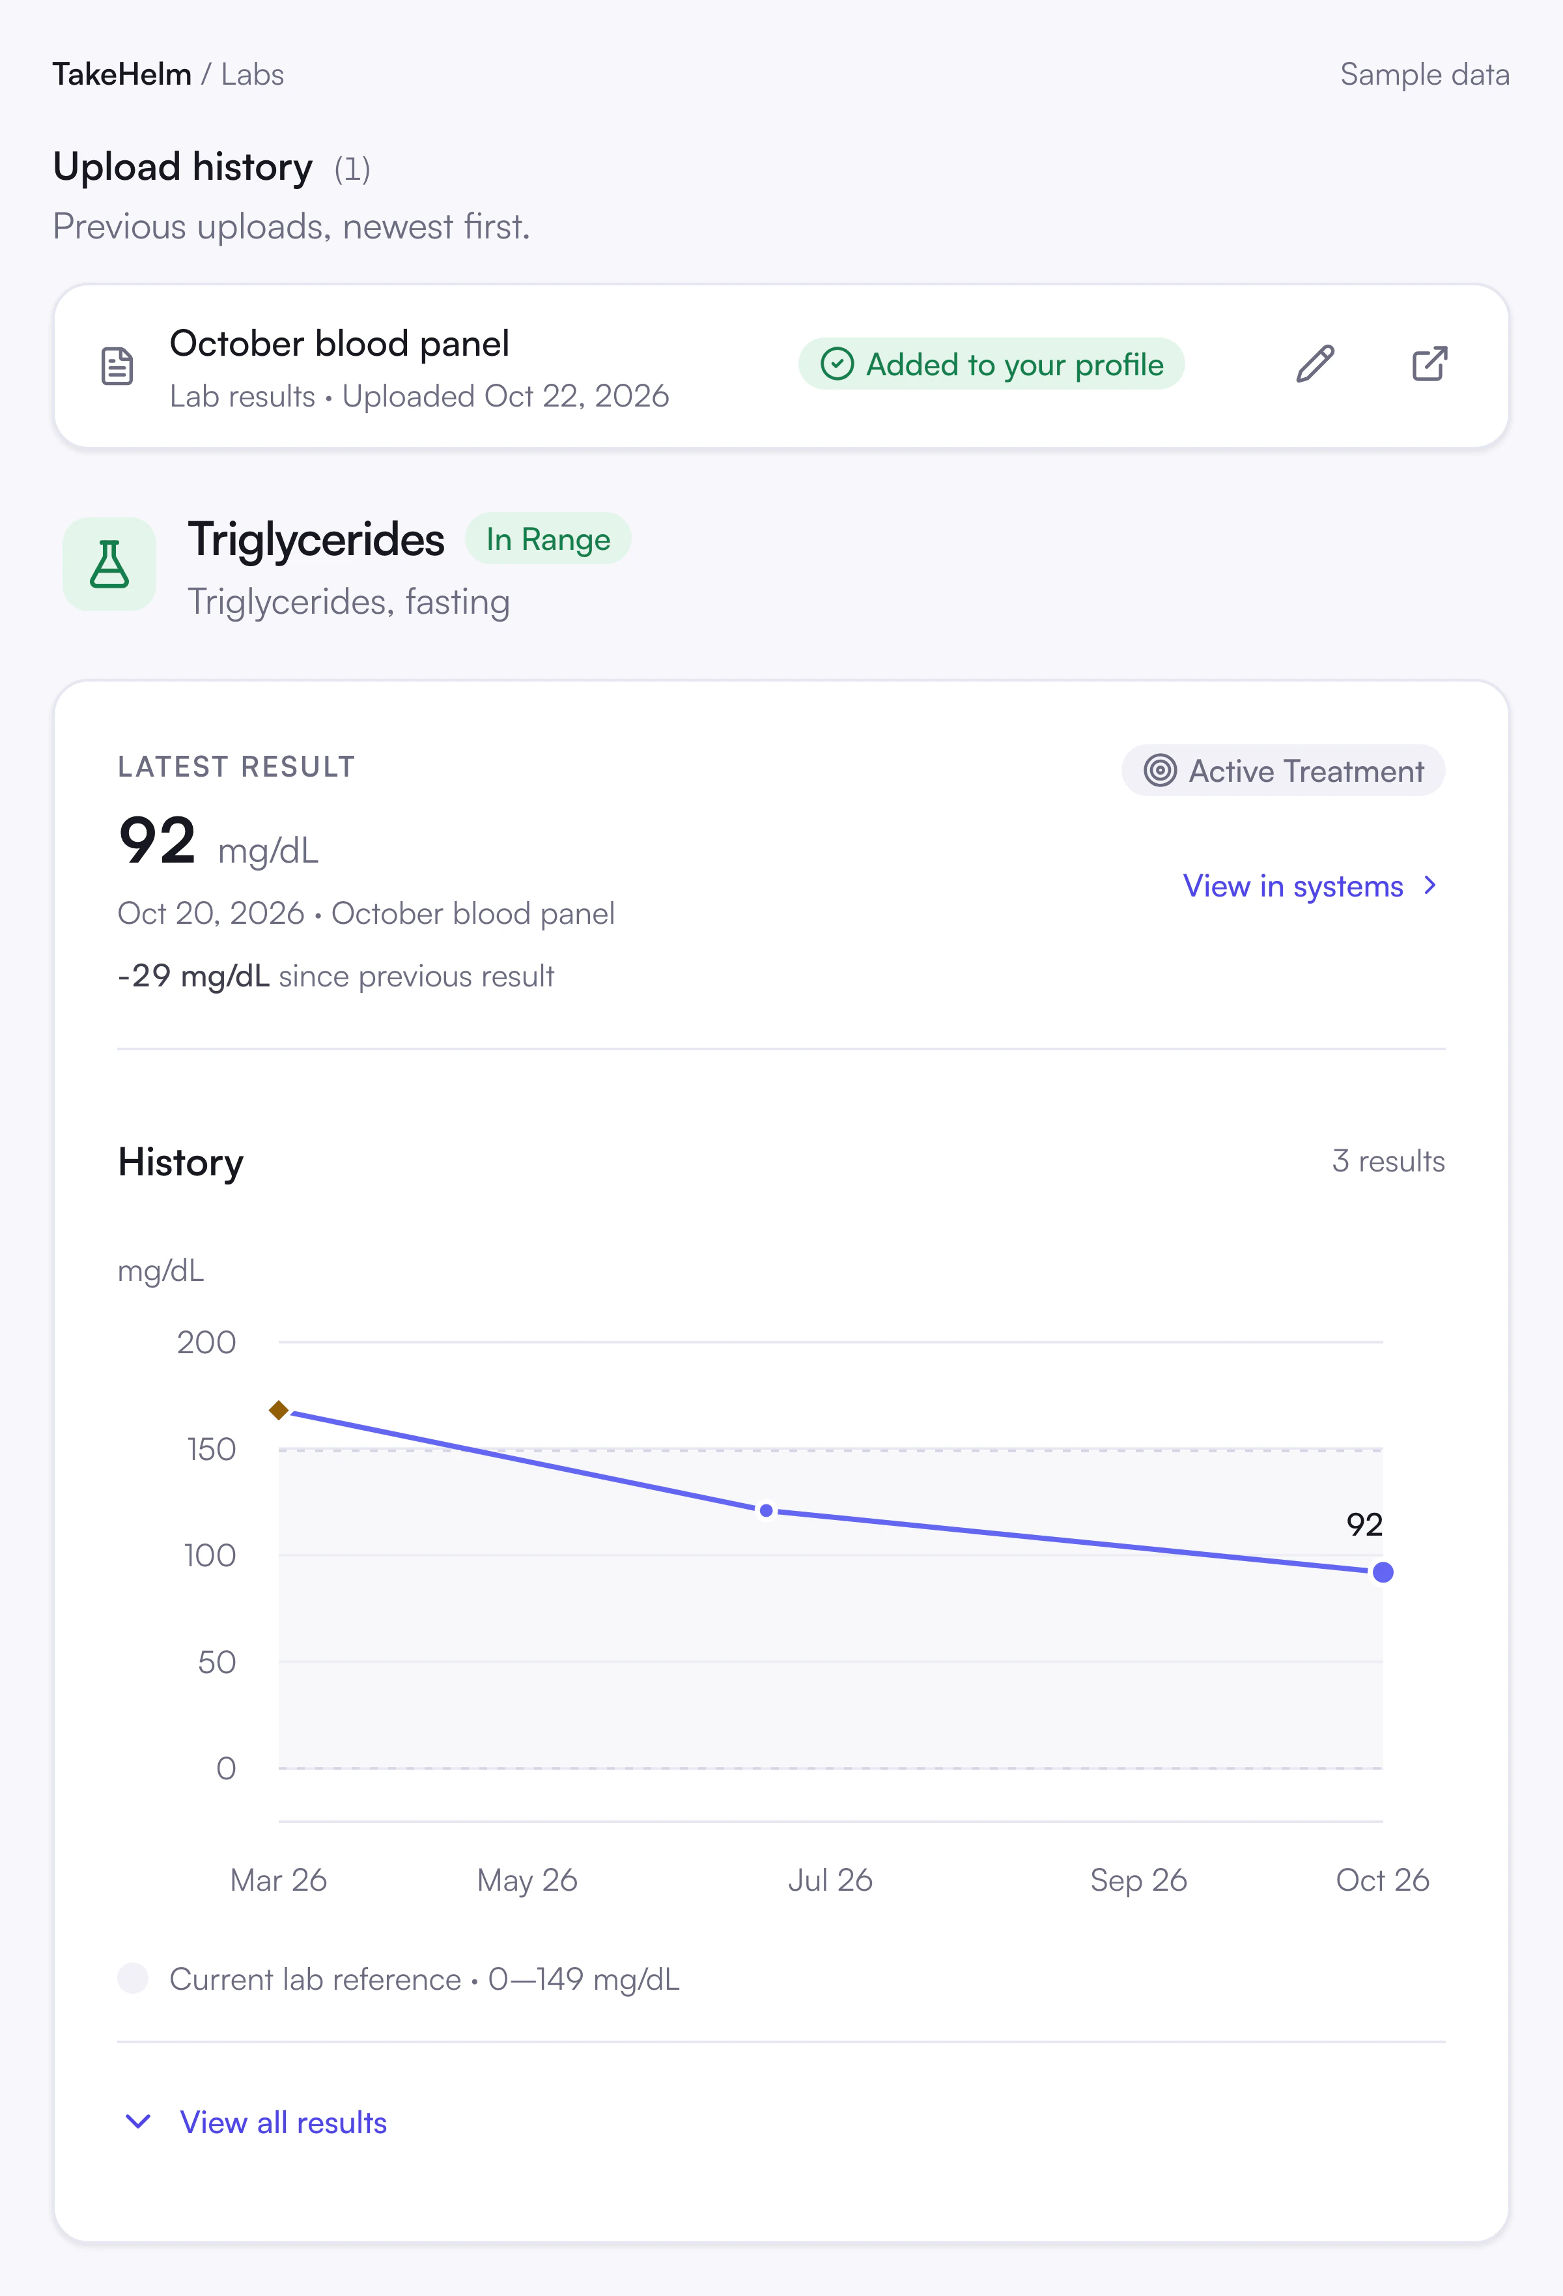Click the 200 y-axis label
1563x2296 pixels.
[x=206, y=1342]
